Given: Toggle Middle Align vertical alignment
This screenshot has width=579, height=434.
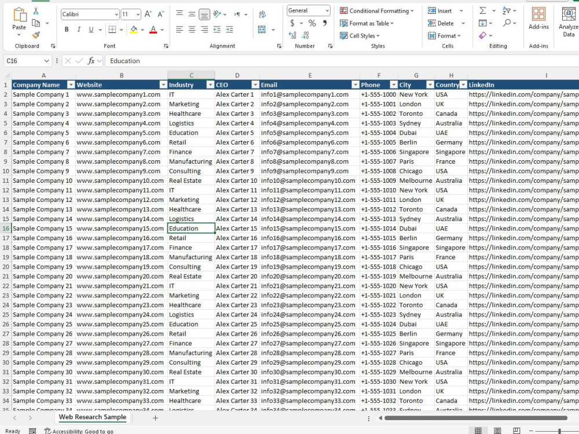Looking at the screenshot, I should pyautogui.click(x=192, y=14).
